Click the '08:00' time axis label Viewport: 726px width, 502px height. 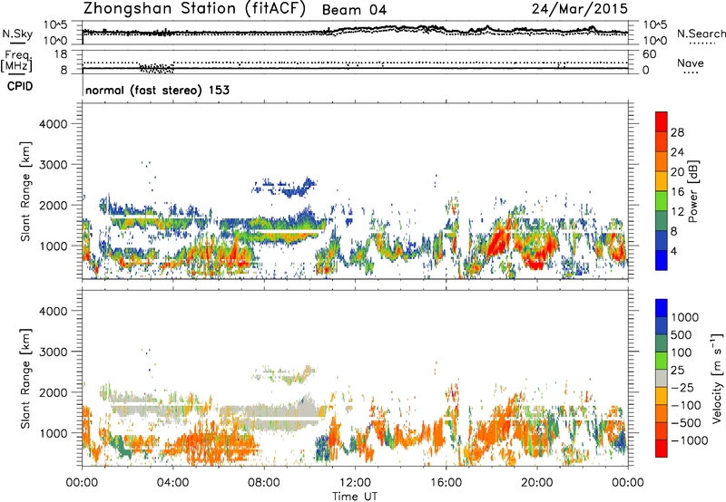264,483
